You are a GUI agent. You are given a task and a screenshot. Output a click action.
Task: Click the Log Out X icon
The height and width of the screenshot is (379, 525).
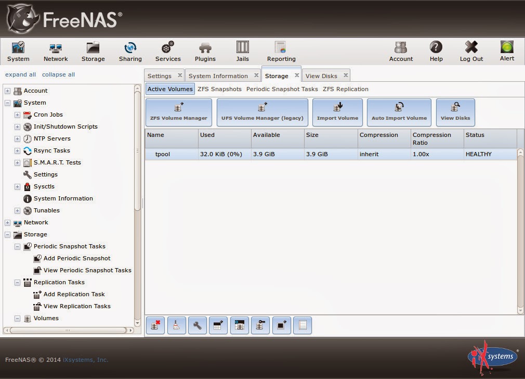tap(471, 52)
